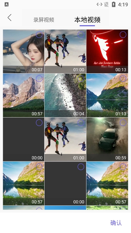This screenshot has height=233, width=131.
Task: Open the lake video lasting 01:13
Action: coord(107,95)
